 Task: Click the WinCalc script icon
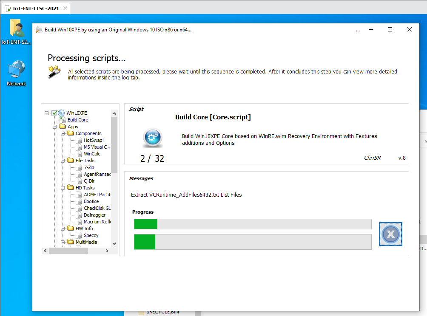[79, 154]
